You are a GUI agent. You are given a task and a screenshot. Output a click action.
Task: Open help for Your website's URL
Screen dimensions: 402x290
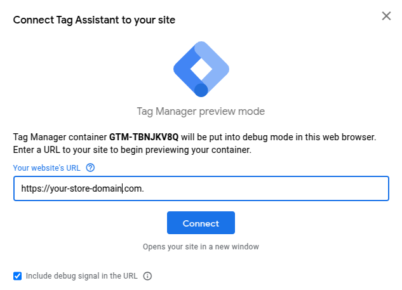click(x=90, y=168)
